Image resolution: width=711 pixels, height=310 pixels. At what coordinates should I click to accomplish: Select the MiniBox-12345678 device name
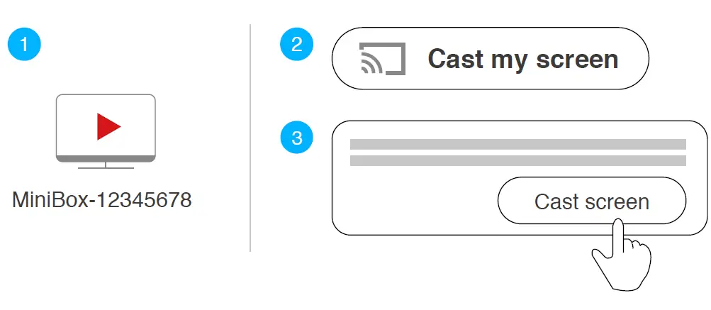pos(102,201)
